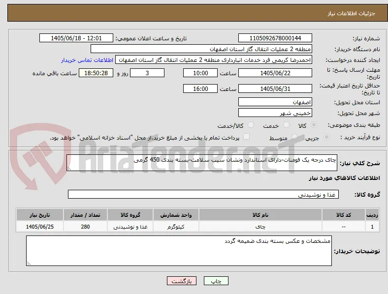
Task: Click the شماره نیاز field 1105092678000144
Action: (275, 38)
